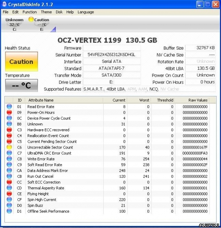Click the empty Firmware field

[x=112, y=48]
